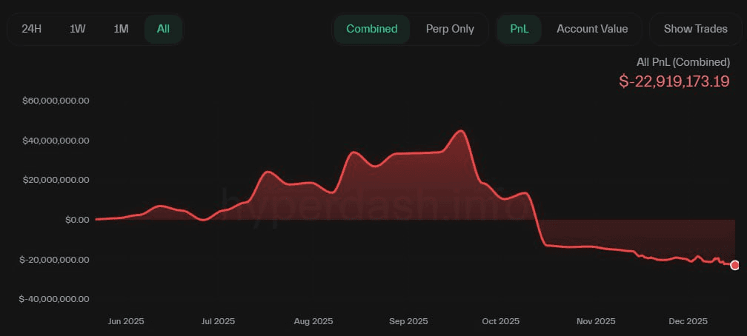Click the Oct 2025 x-axis label
Viewport: 747px width, 336px height.
pyautogui.click(x=500, y=321)
